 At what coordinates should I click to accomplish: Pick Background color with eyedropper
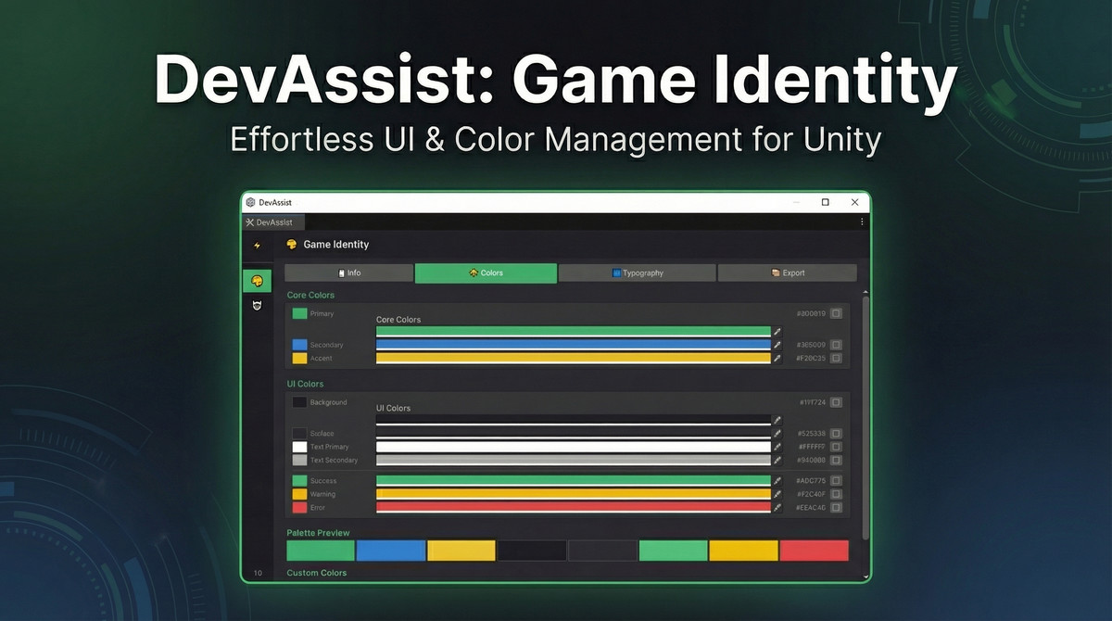pos(777,420)
